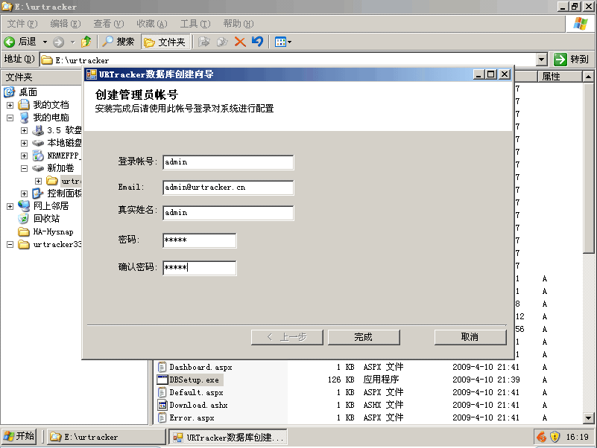Select the Dashboard.aspx file name
Screen dimensions: 597x448
click(200, 367)
